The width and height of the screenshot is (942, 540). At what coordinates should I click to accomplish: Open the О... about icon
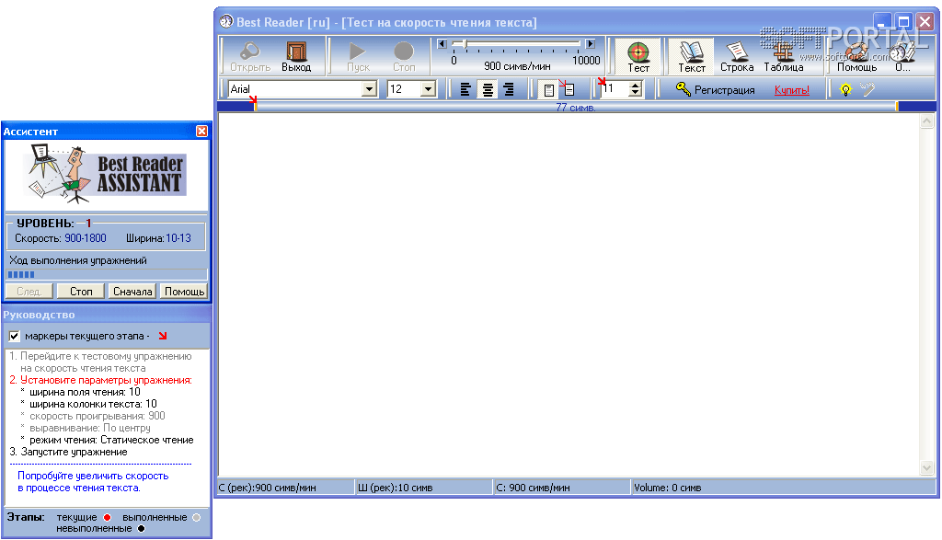click(x=903, y=56)
